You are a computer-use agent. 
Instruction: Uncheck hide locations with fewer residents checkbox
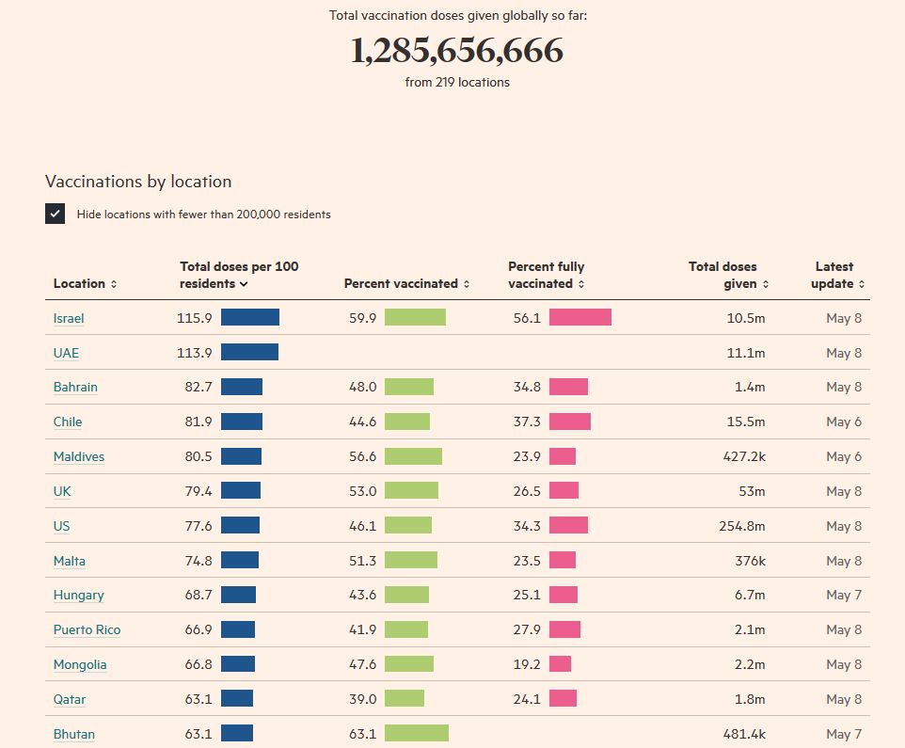tap(56, 214)
